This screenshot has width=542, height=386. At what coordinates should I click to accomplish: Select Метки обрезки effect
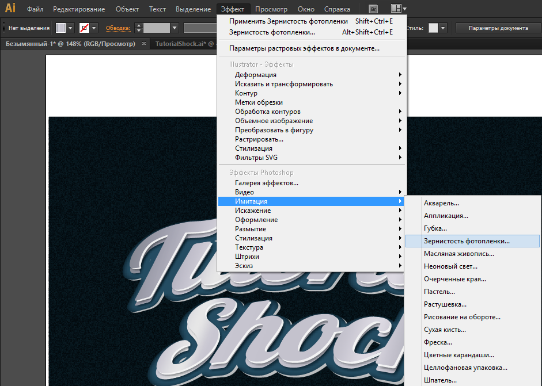pos(311,102)
